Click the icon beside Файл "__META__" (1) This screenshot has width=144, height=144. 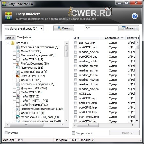click(18, 101)
